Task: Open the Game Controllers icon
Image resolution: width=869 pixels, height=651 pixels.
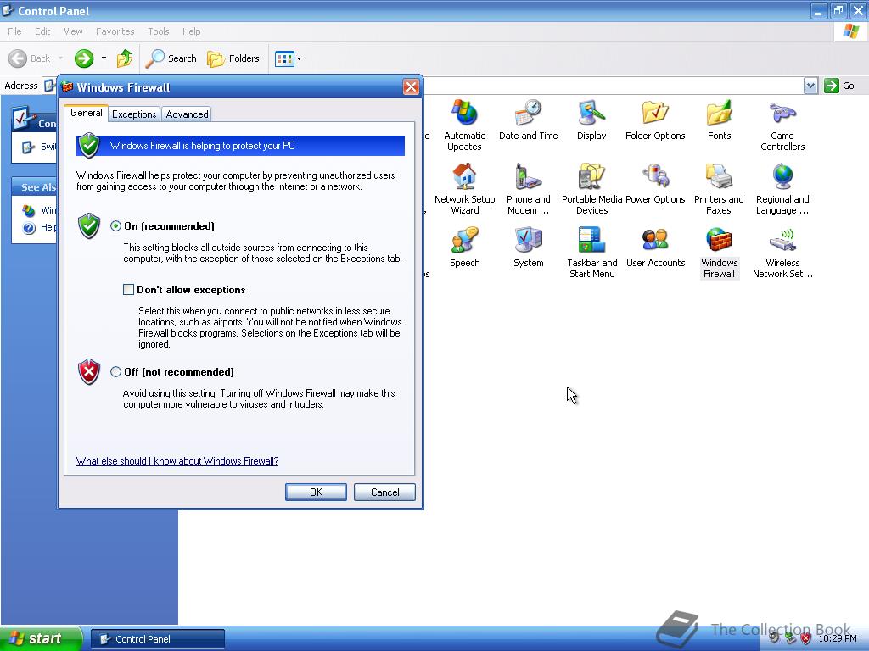Action: click(x=782, y=125)
